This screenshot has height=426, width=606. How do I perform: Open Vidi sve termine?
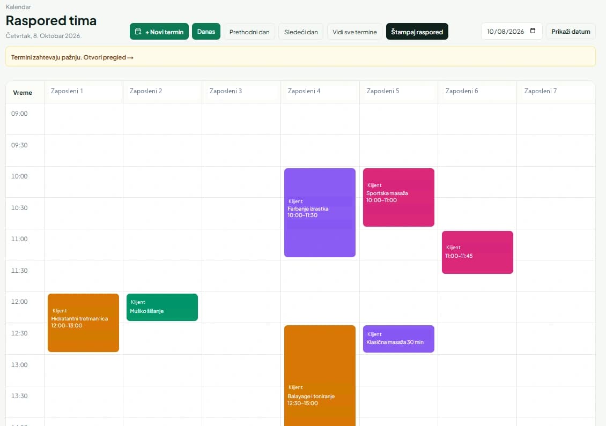click(x=354, y=32)
